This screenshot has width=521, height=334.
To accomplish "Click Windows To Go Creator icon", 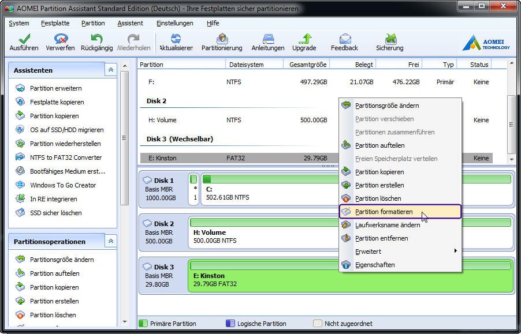I will click(20, 185).
